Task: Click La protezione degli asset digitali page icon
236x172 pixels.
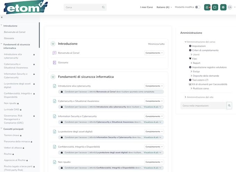Action: [x=54, y=132]
